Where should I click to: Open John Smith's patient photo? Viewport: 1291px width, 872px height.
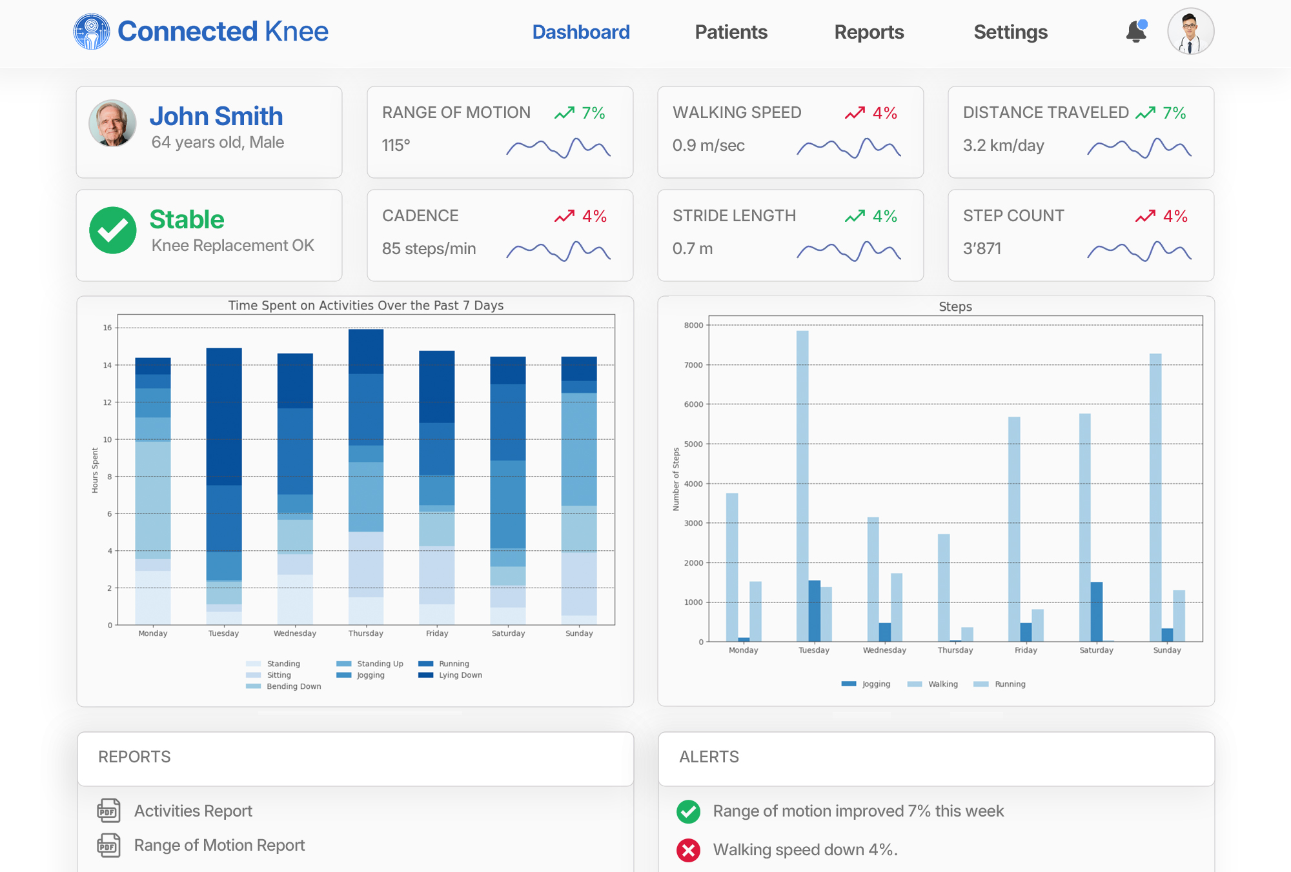[113, 123]
